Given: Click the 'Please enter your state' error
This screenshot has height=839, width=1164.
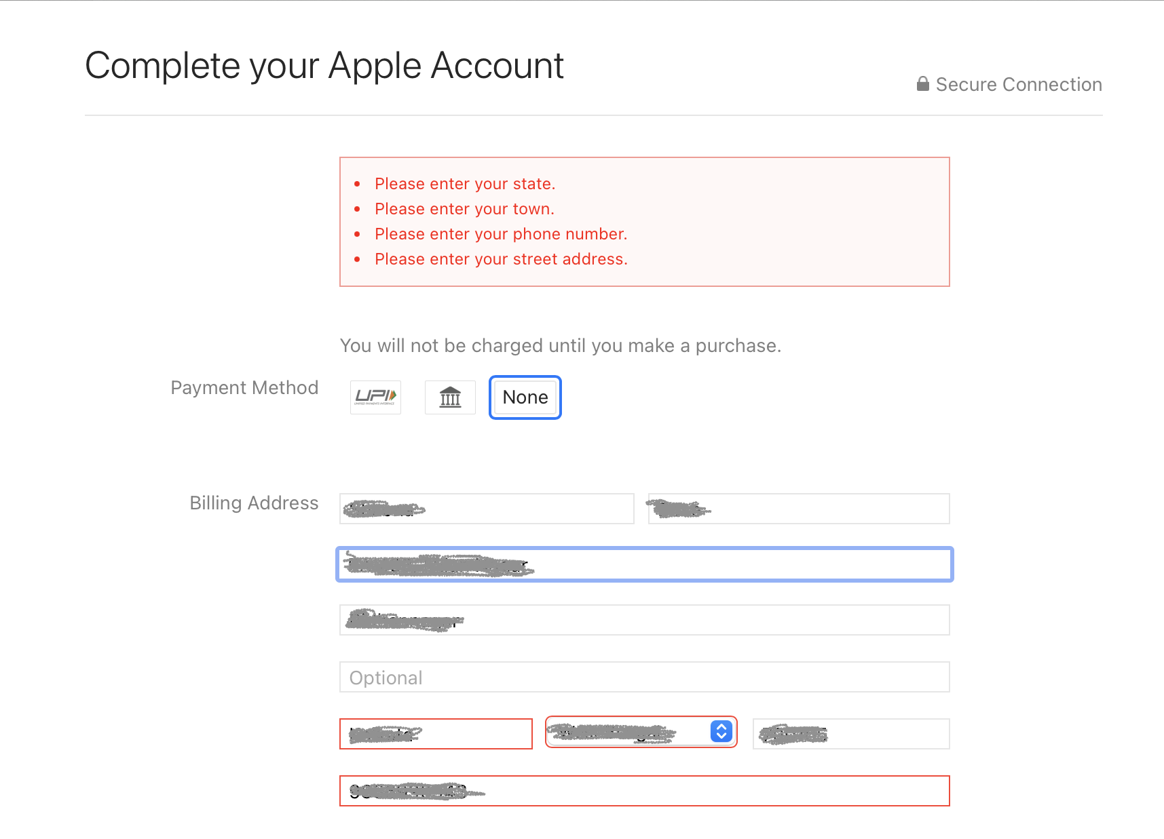Looking at the screenshot, I should (x=465, y=184).
